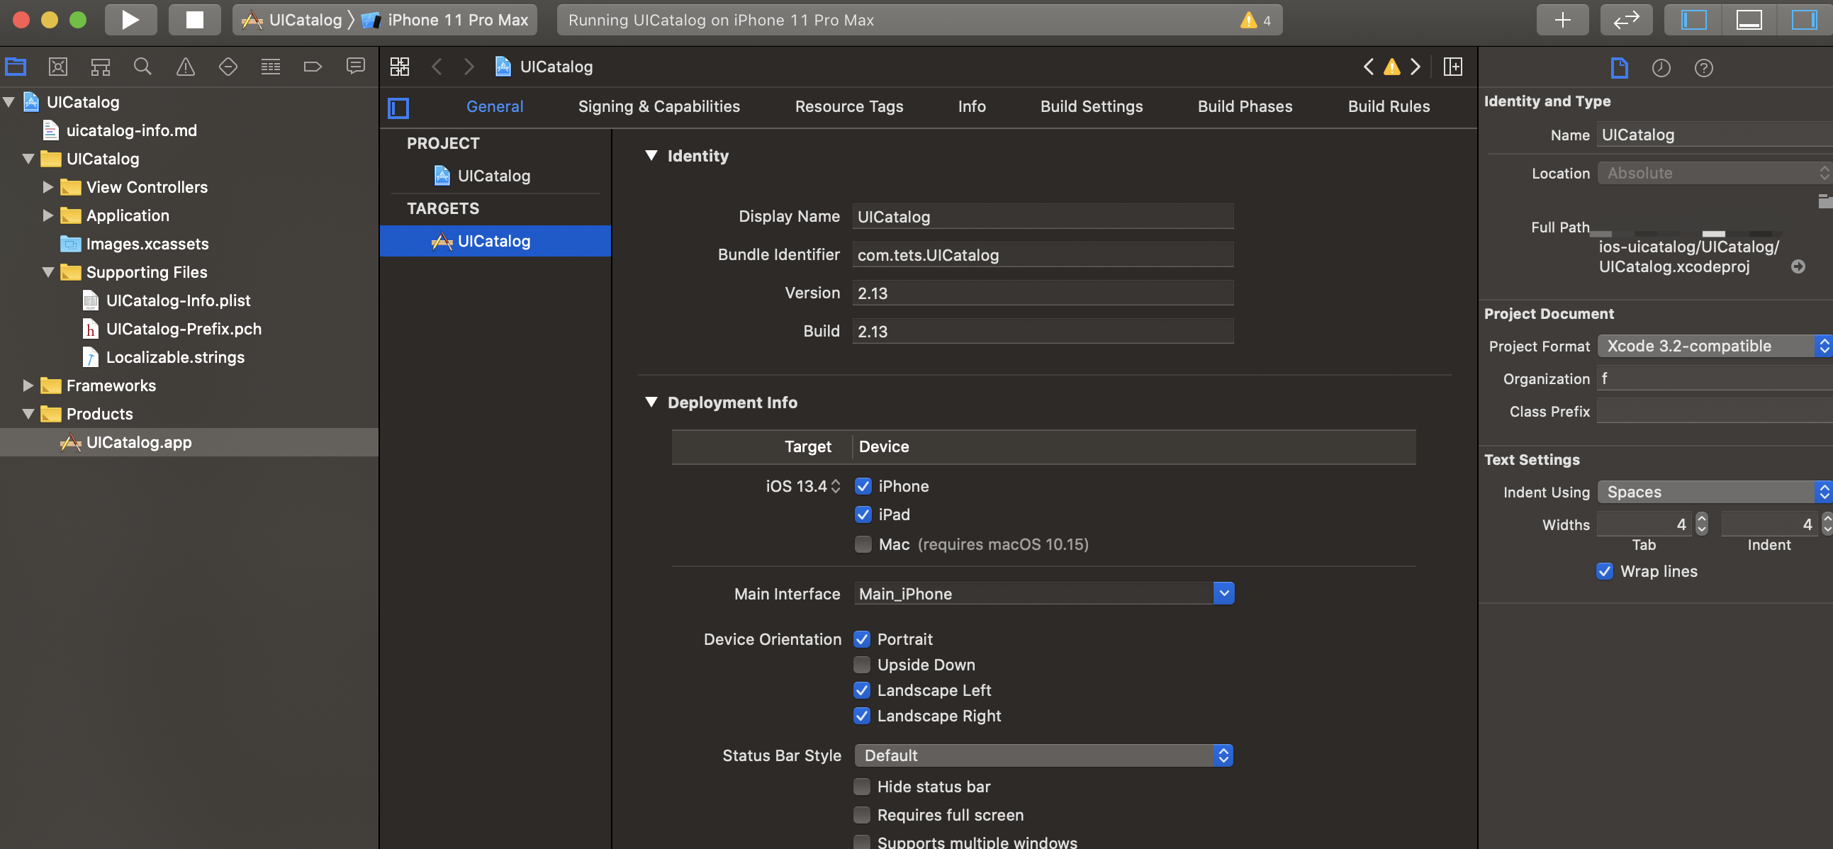Open the Report navigator
This screenshot has width=1833, height=849.
pos(355,67)
